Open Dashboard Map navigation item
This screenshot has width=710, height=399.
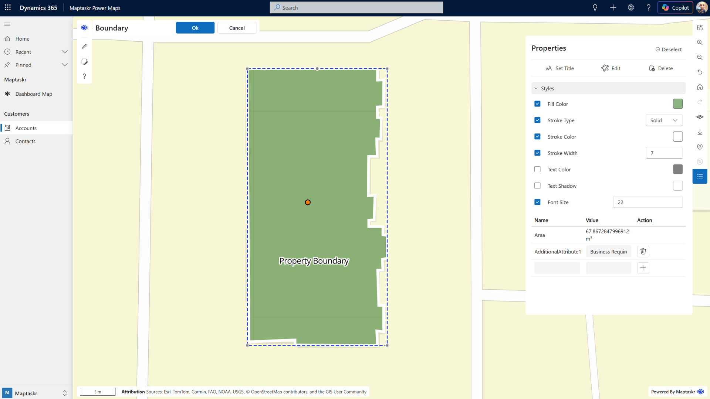(34, 94)
